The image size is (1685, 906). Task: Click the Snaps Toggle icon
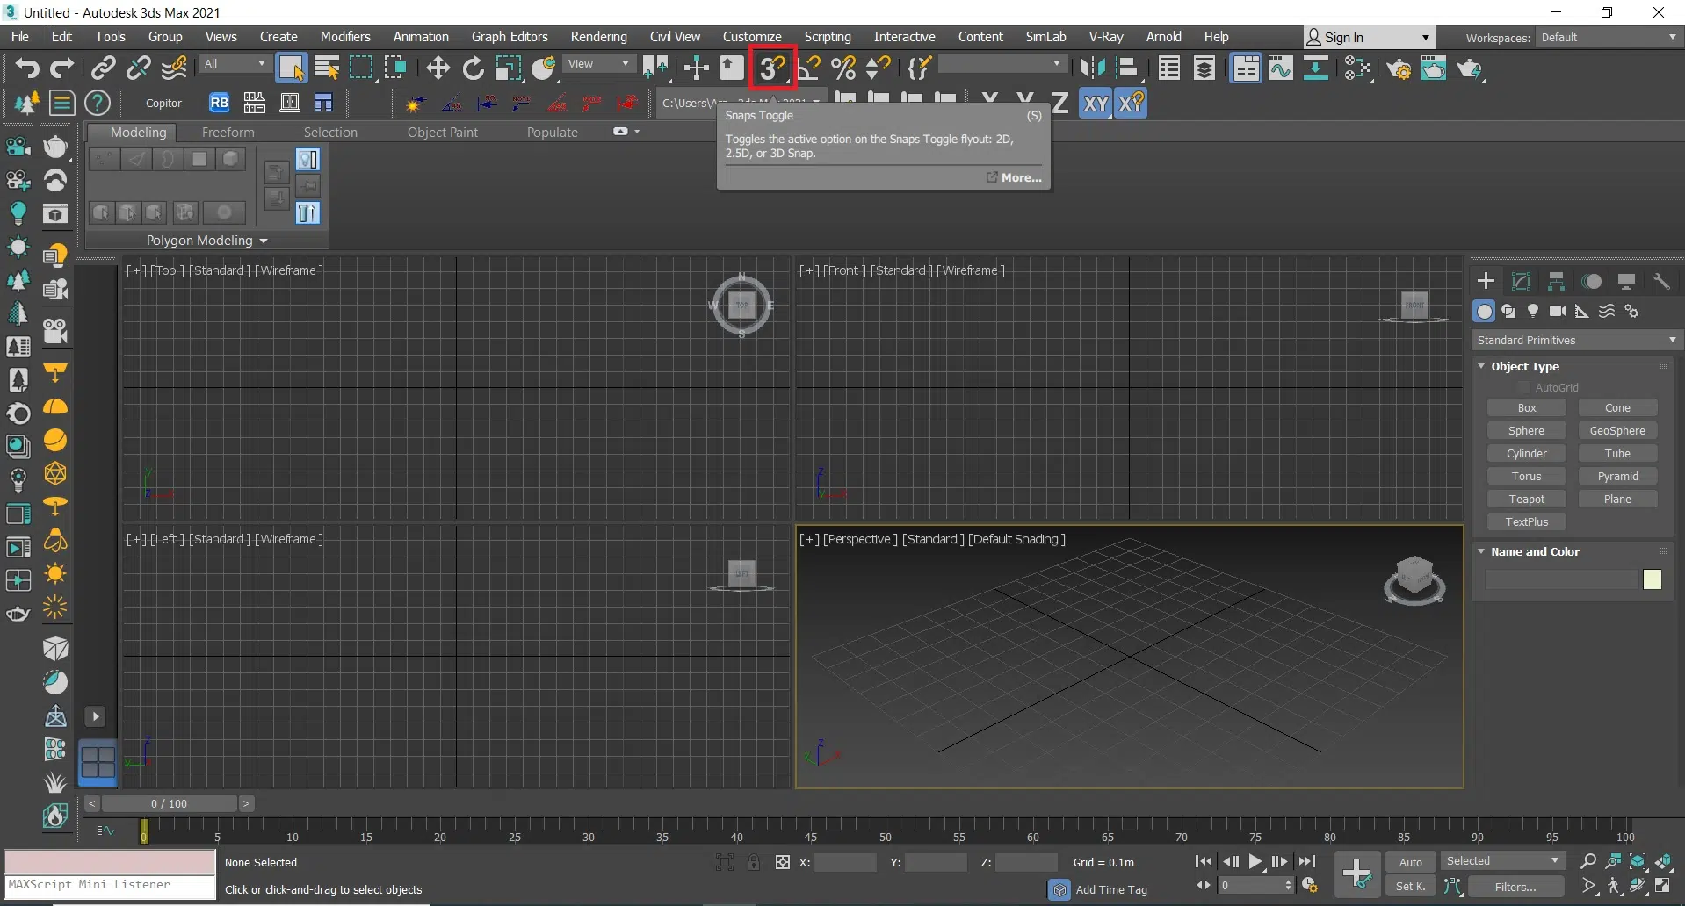click(x=772, y=68)
